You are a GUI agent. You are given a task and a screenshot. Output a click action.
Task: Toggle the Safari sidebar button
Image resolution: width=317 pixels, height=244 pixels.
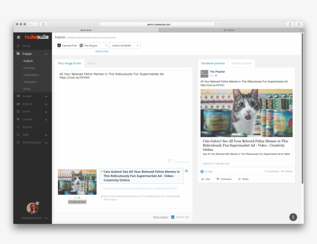pyautogui.click(x=44, y=24)
